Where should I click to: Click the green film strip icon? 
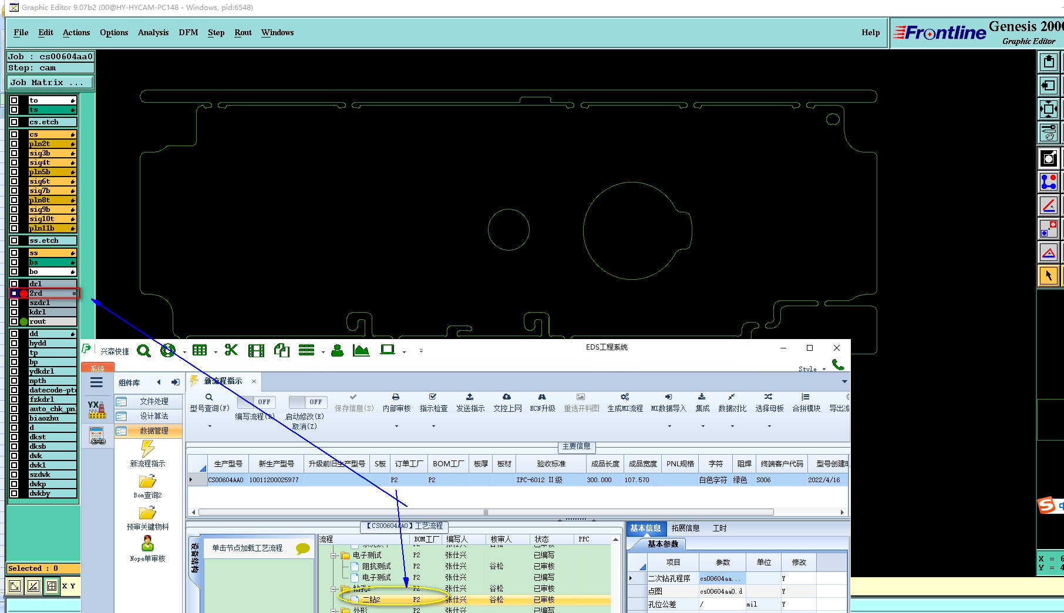click(x=256, y=351)
